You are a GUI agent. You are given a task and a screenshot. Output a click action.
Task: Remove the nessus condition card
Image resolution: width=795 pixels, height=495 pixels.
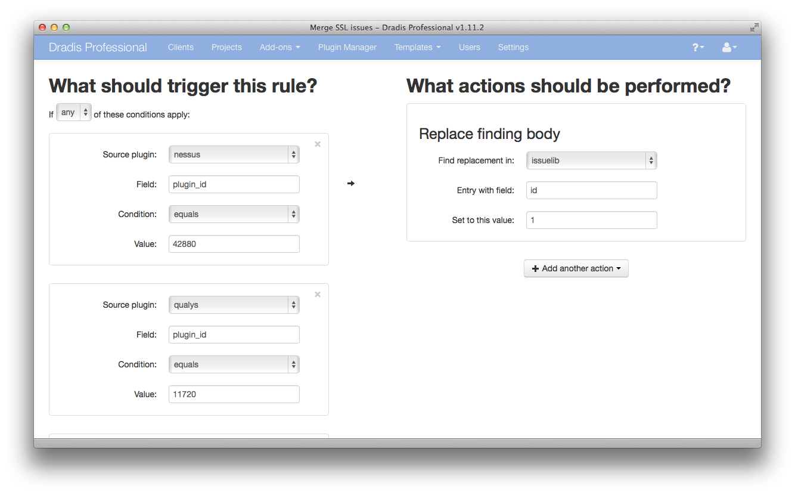[318, 144]
